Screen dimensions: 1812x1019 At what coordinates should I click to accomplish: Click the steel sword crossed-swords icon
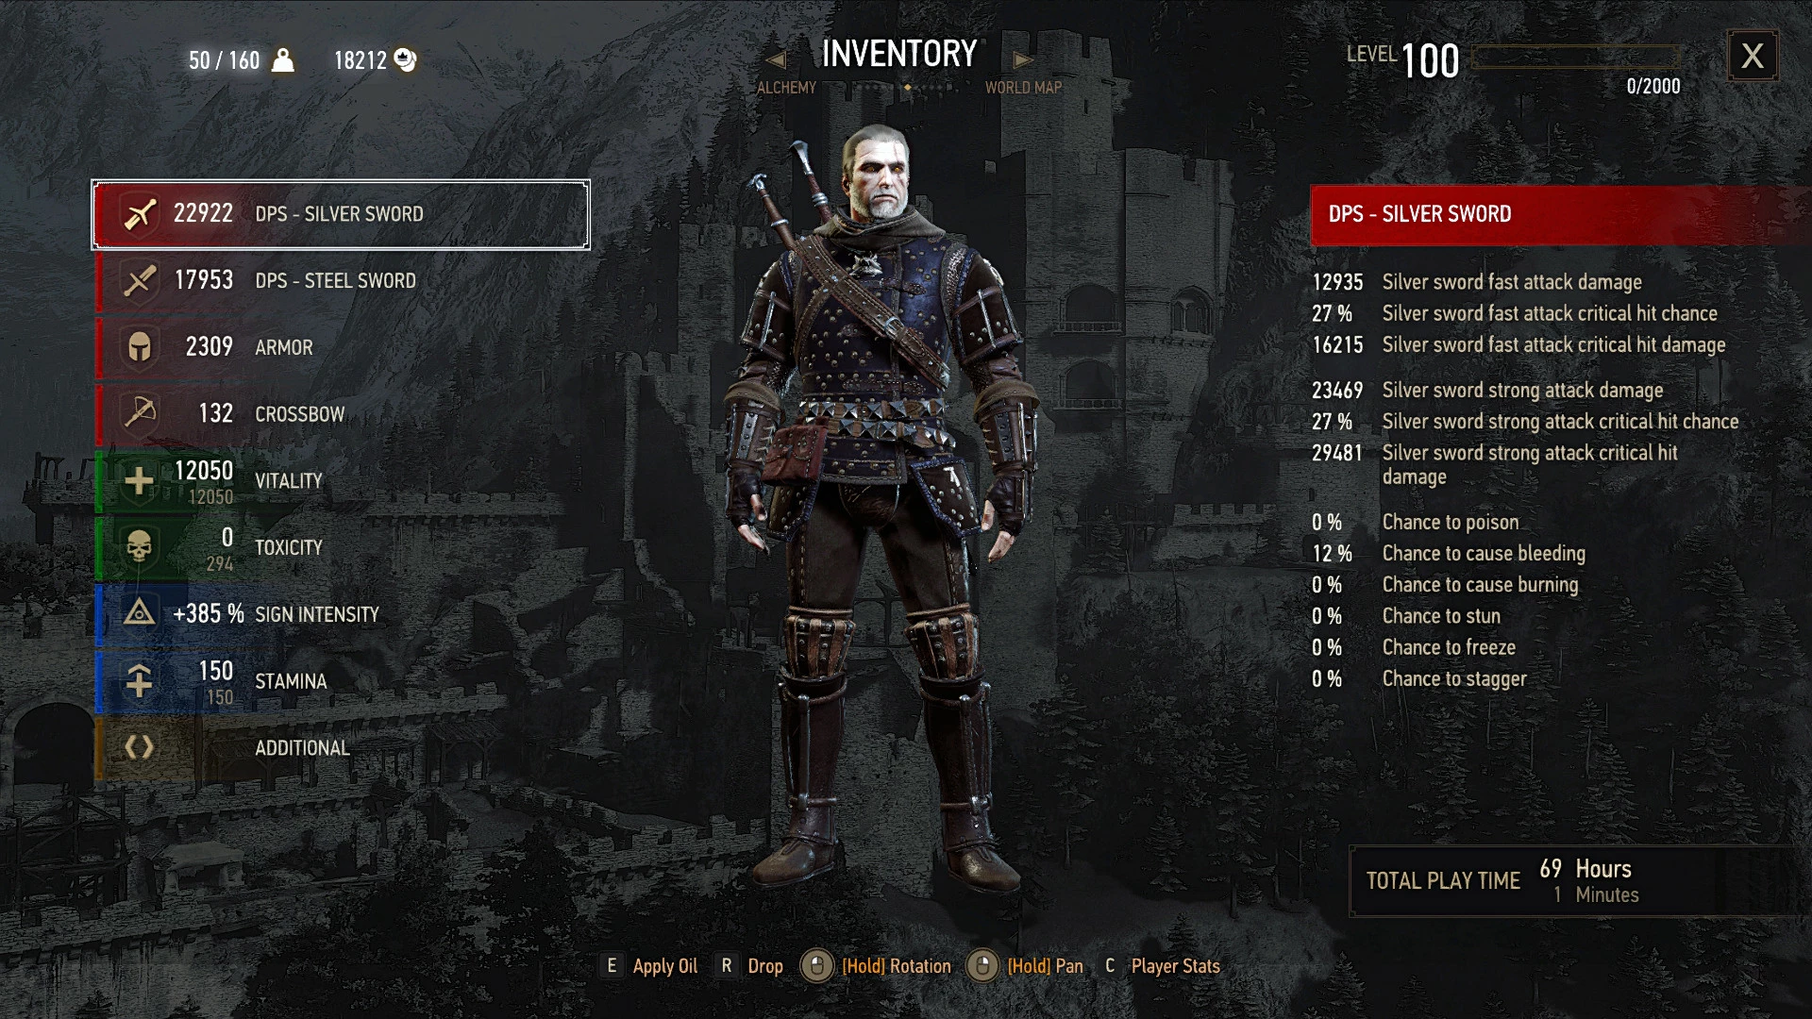[x=140, y=281]
